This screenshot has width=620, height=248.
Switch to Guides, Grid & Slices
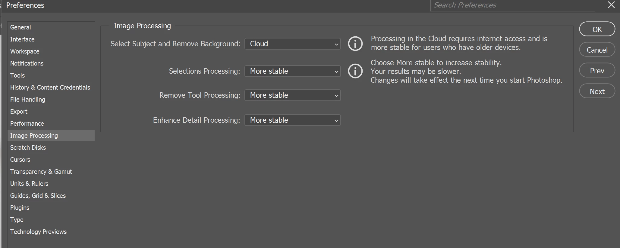point(38,196)
